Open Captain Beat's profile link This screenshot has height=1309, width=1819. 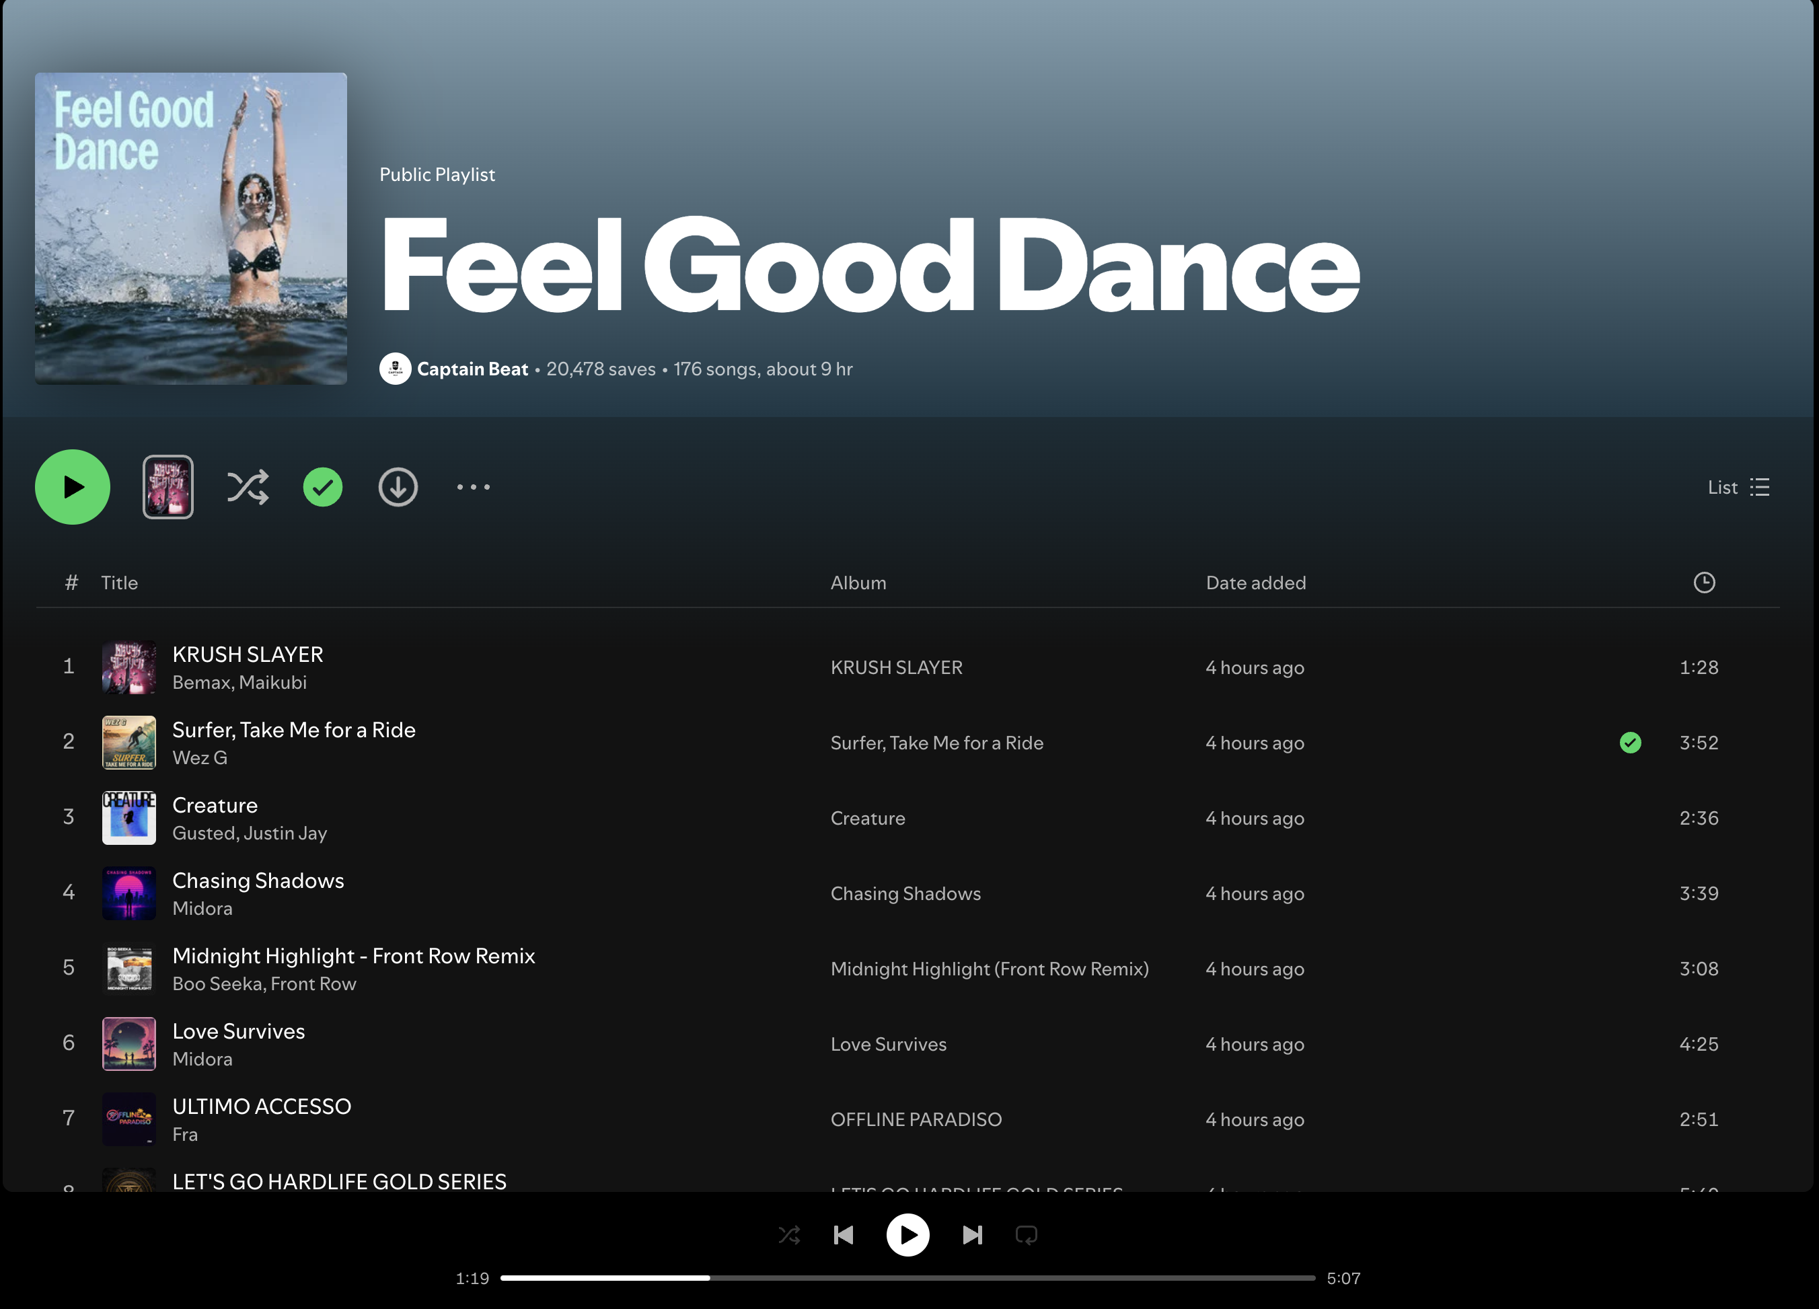point(472,369)
